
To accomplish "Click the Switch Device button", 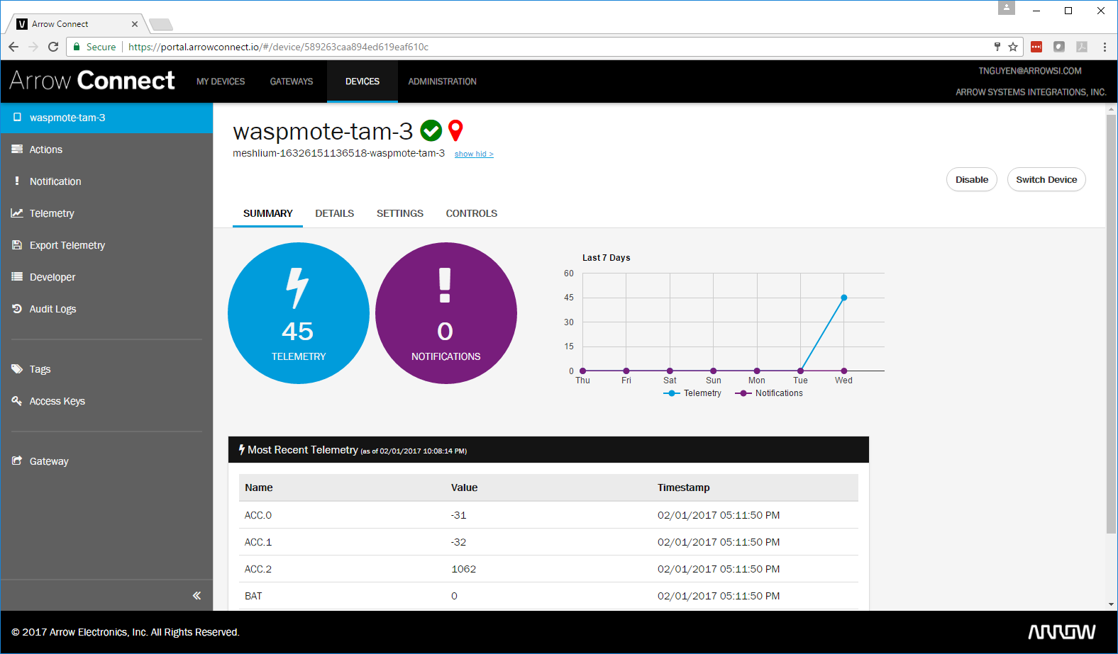I will 1046,179.
